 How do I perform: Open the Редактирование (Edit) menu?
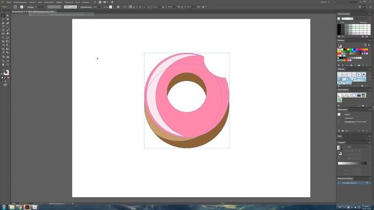point(20,2)
